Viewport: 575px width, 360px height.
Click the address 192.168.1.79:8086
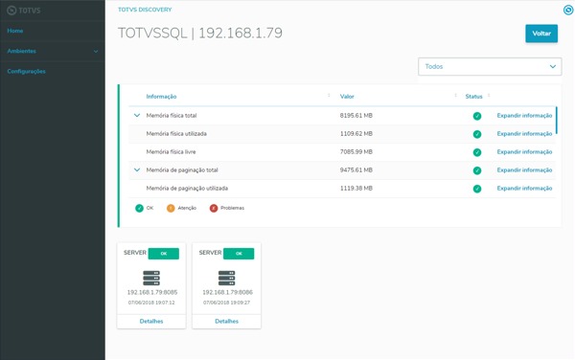tap(227, 292)
